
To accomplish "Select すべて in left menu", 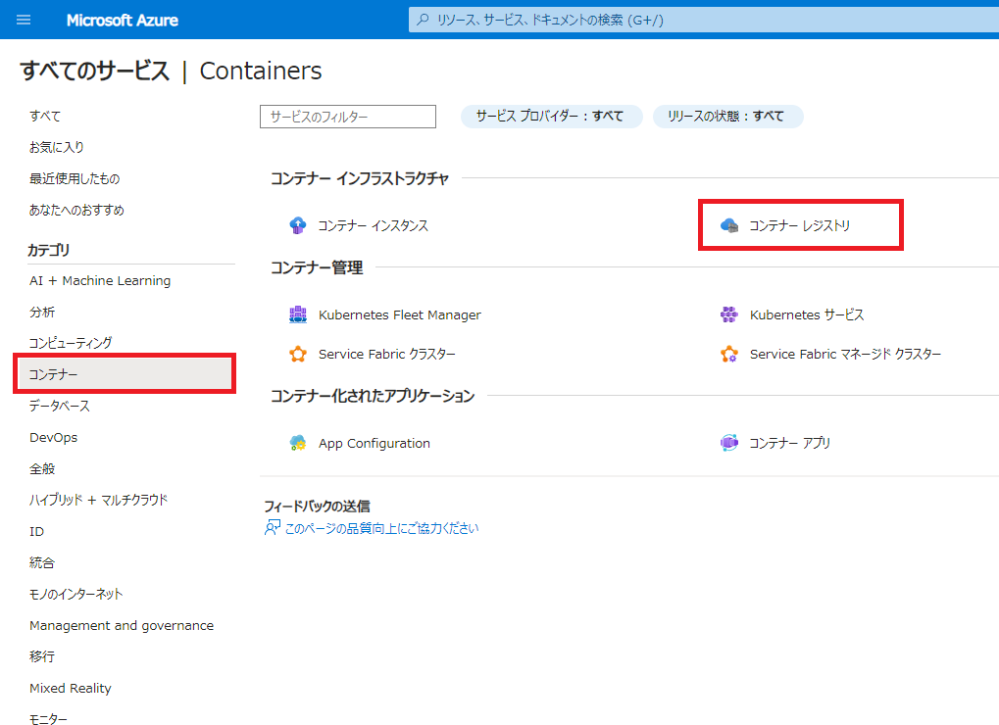I will [x=44, y=116].
